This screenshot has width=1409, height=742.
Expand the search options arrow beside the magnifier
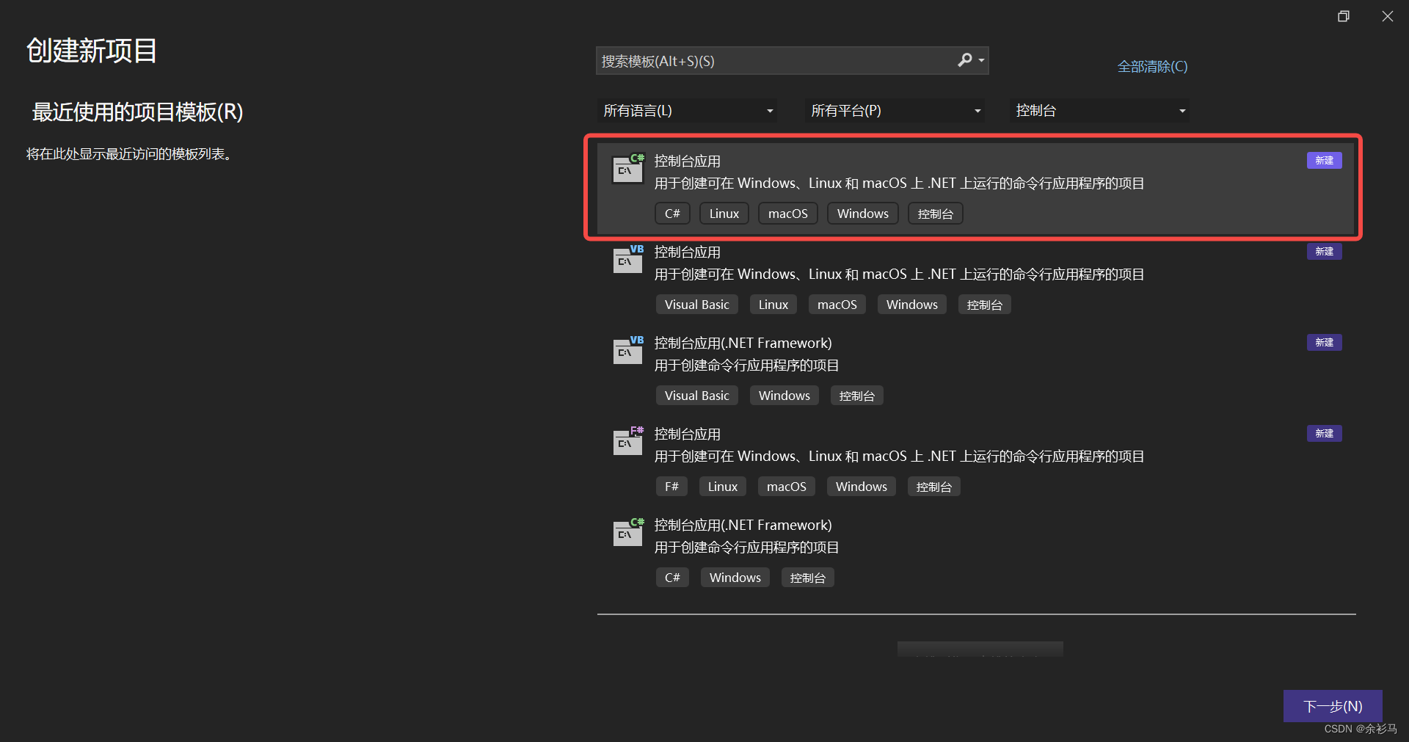(982, 61)
